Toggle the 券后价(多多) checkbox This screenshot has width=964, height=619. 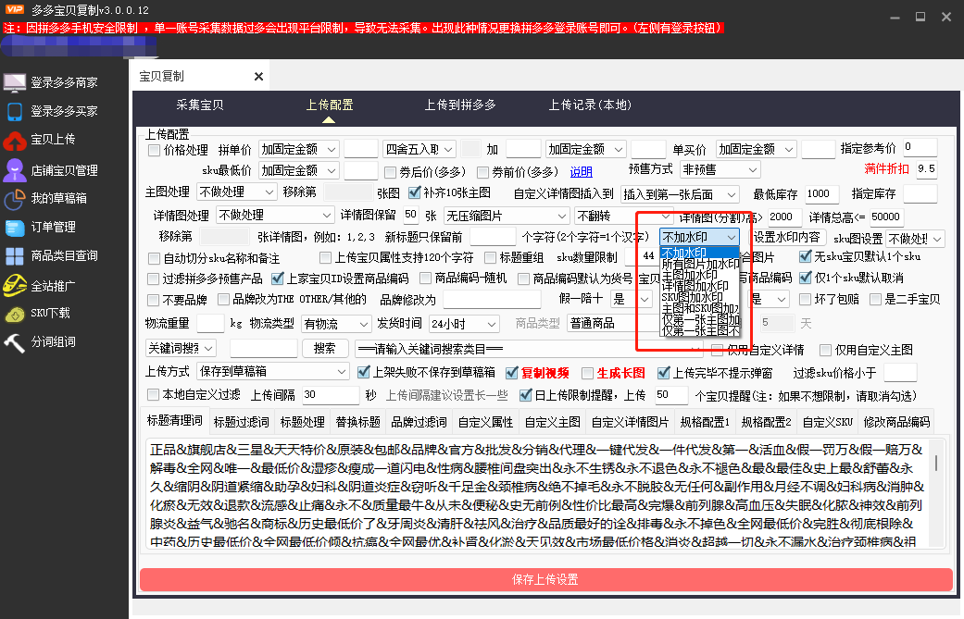click(x=390, y=172)
